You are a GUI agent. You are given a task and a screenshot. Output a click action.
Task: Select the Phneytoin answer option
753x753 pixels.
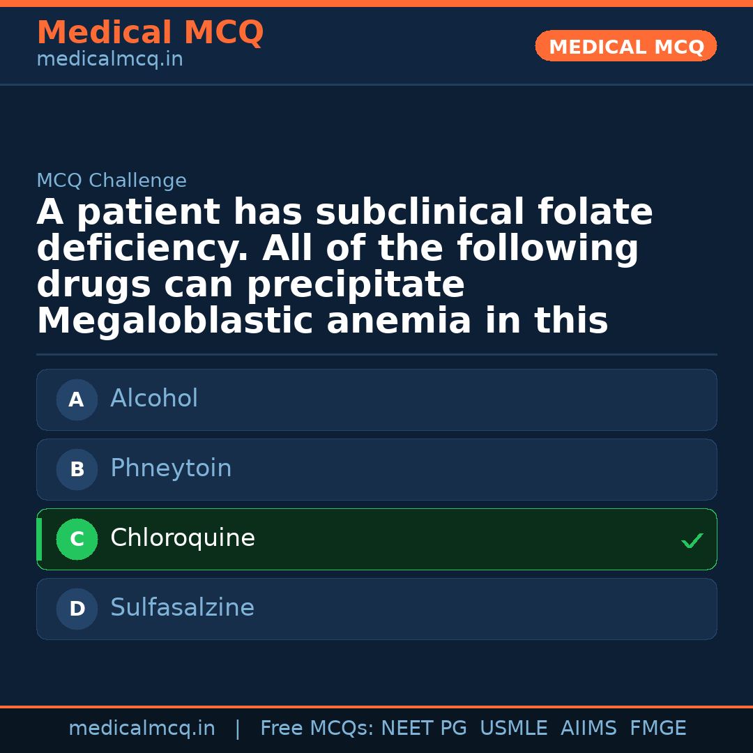pos(376,469)
